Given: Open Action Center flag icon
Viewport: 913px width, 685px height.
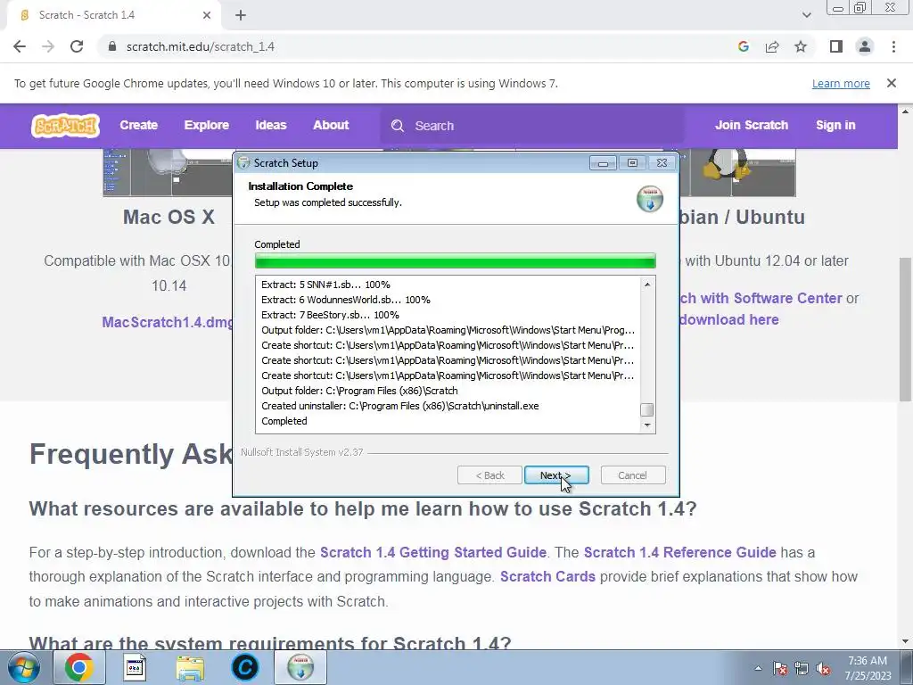Looking at the screenshot, I should [780, 668].
